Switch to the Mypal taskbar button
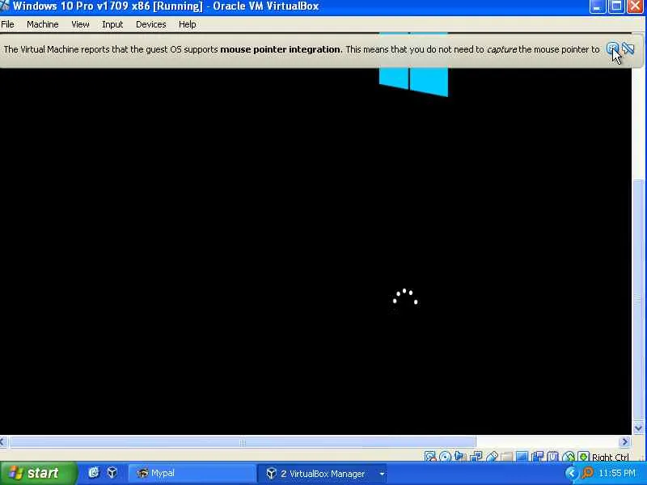Viewport: 647px width, 485px height. 191,474
